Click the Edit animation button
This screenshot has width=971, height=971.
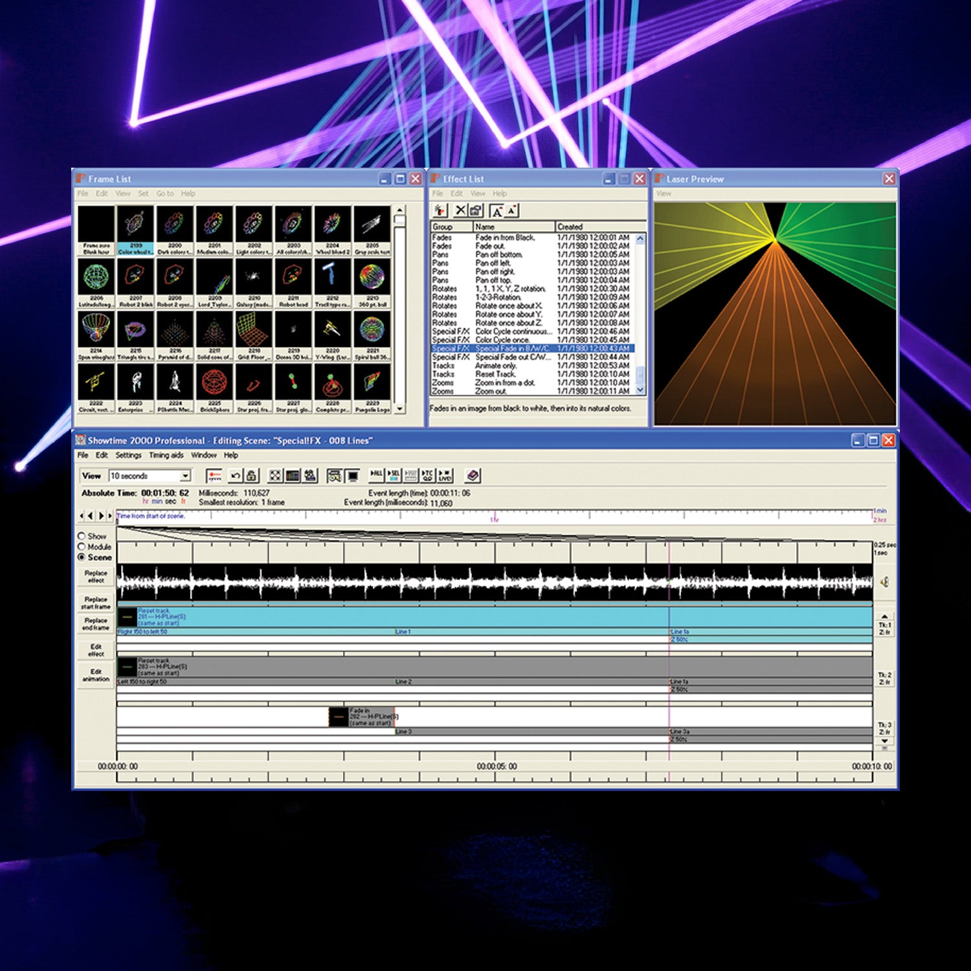[96, 675]
